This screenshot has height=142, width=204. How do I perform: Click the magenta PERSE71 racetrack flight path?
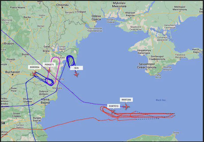pos(54,71)
